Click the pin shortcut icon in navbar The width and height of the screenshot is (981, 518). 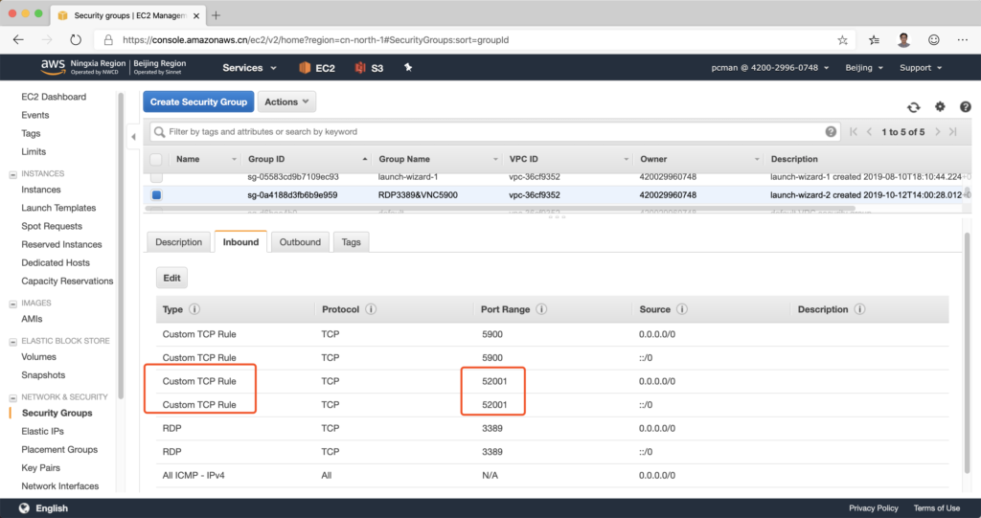[408, 68]
